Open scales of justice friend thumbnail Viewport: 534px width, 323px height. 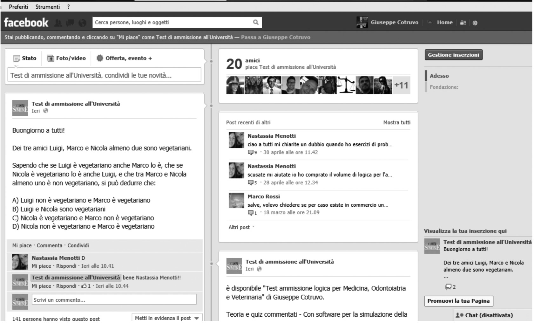[x=346, y=85]
